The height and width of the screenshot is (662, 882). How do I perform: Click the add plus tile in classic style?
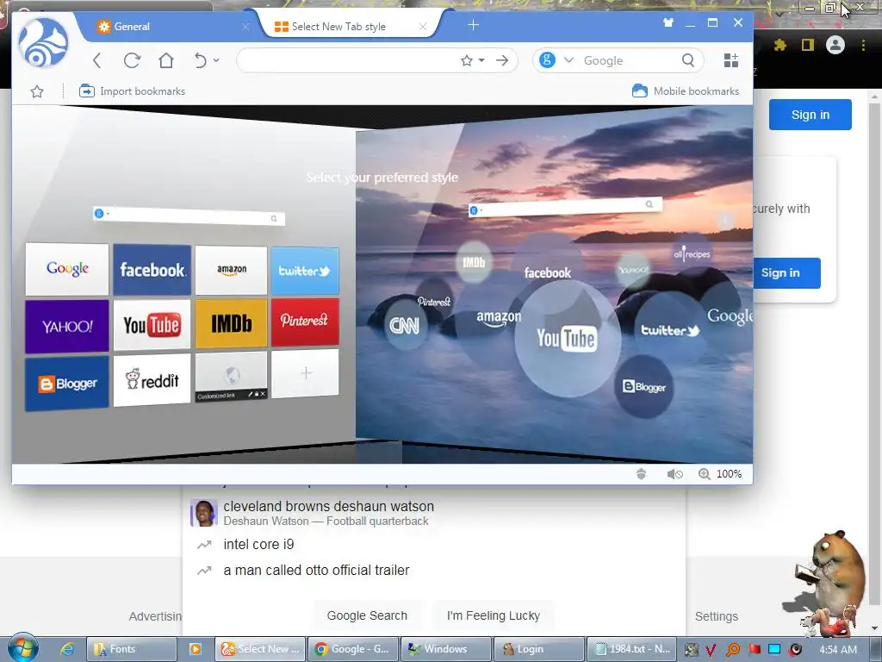306,373
